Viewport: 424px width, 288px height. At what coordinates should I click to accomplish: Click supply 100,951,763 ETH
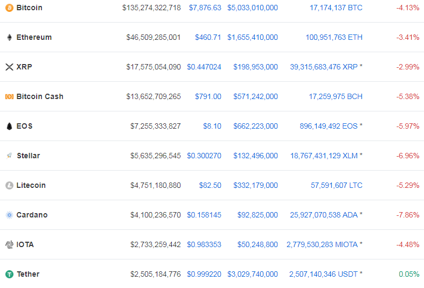(x=334, y=37)
